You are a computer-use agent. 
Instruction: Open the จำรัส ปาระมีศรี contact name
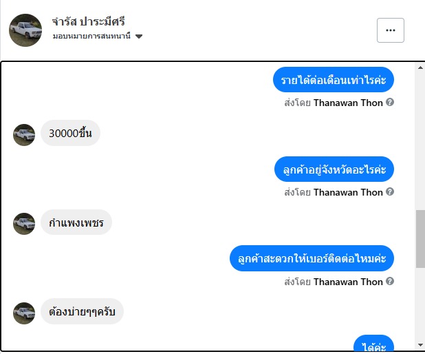click(x=88, y=22)
